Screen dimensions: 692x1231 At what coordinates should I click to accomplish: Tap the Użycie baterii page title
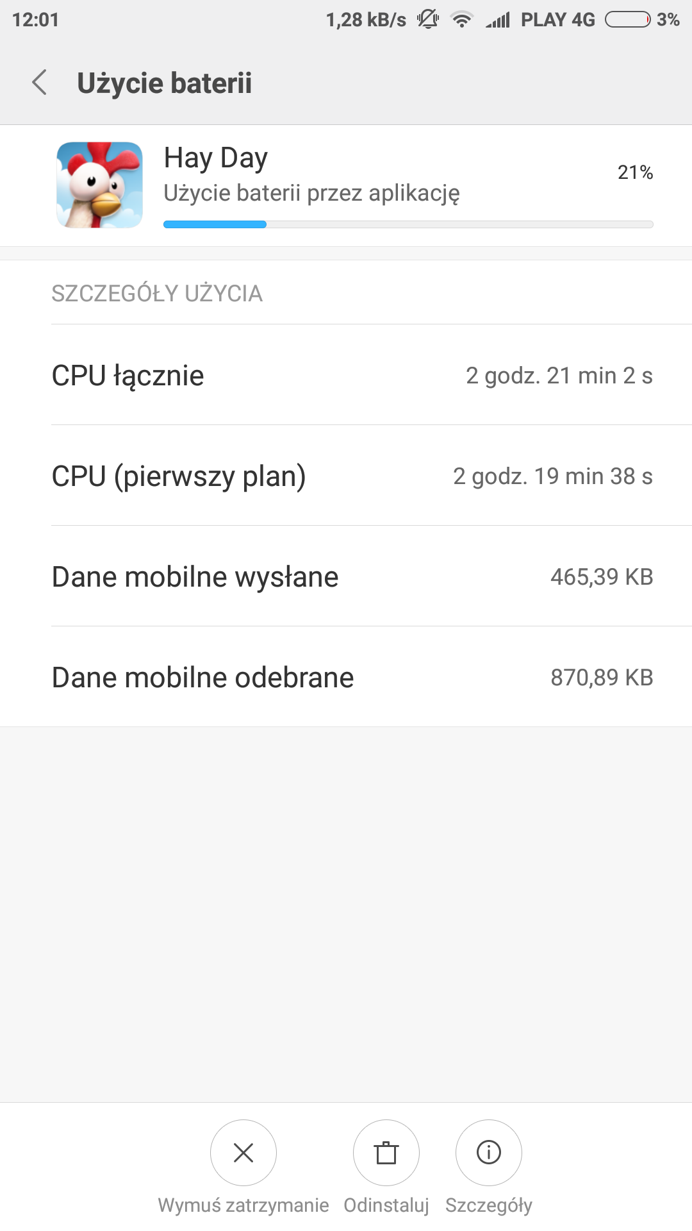[165, 83]
